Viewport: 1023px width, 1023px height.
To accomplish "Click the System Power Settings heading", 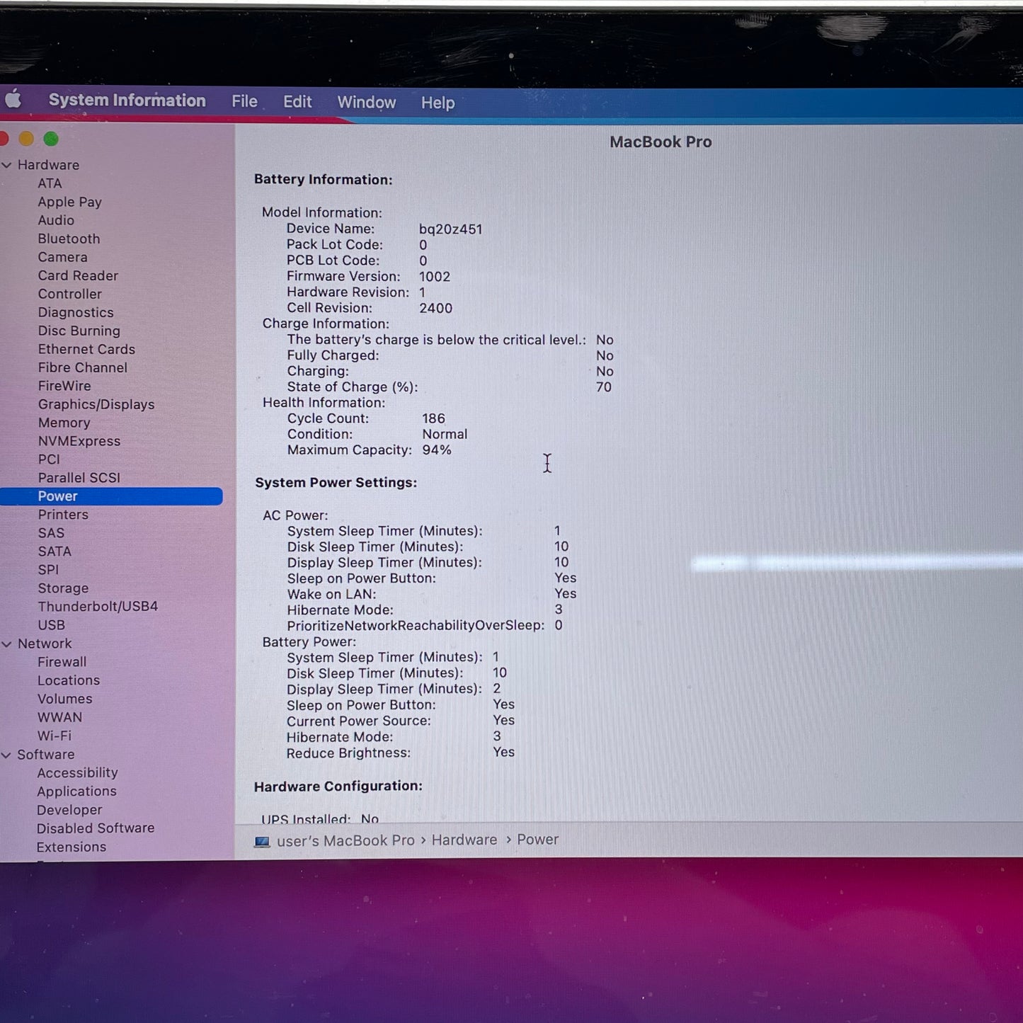I will click(x=336, y=483).
